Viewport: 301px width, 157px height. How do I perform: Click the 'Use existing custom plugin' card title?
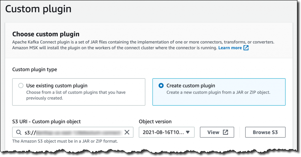[x=57, y=86]
